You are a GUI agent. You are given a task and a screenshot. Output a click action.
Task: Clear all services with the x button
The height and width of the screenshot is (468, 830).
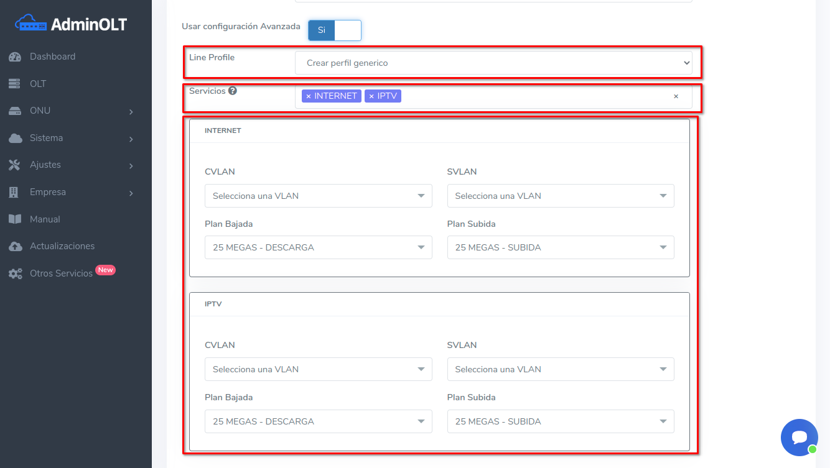point(676,96)
